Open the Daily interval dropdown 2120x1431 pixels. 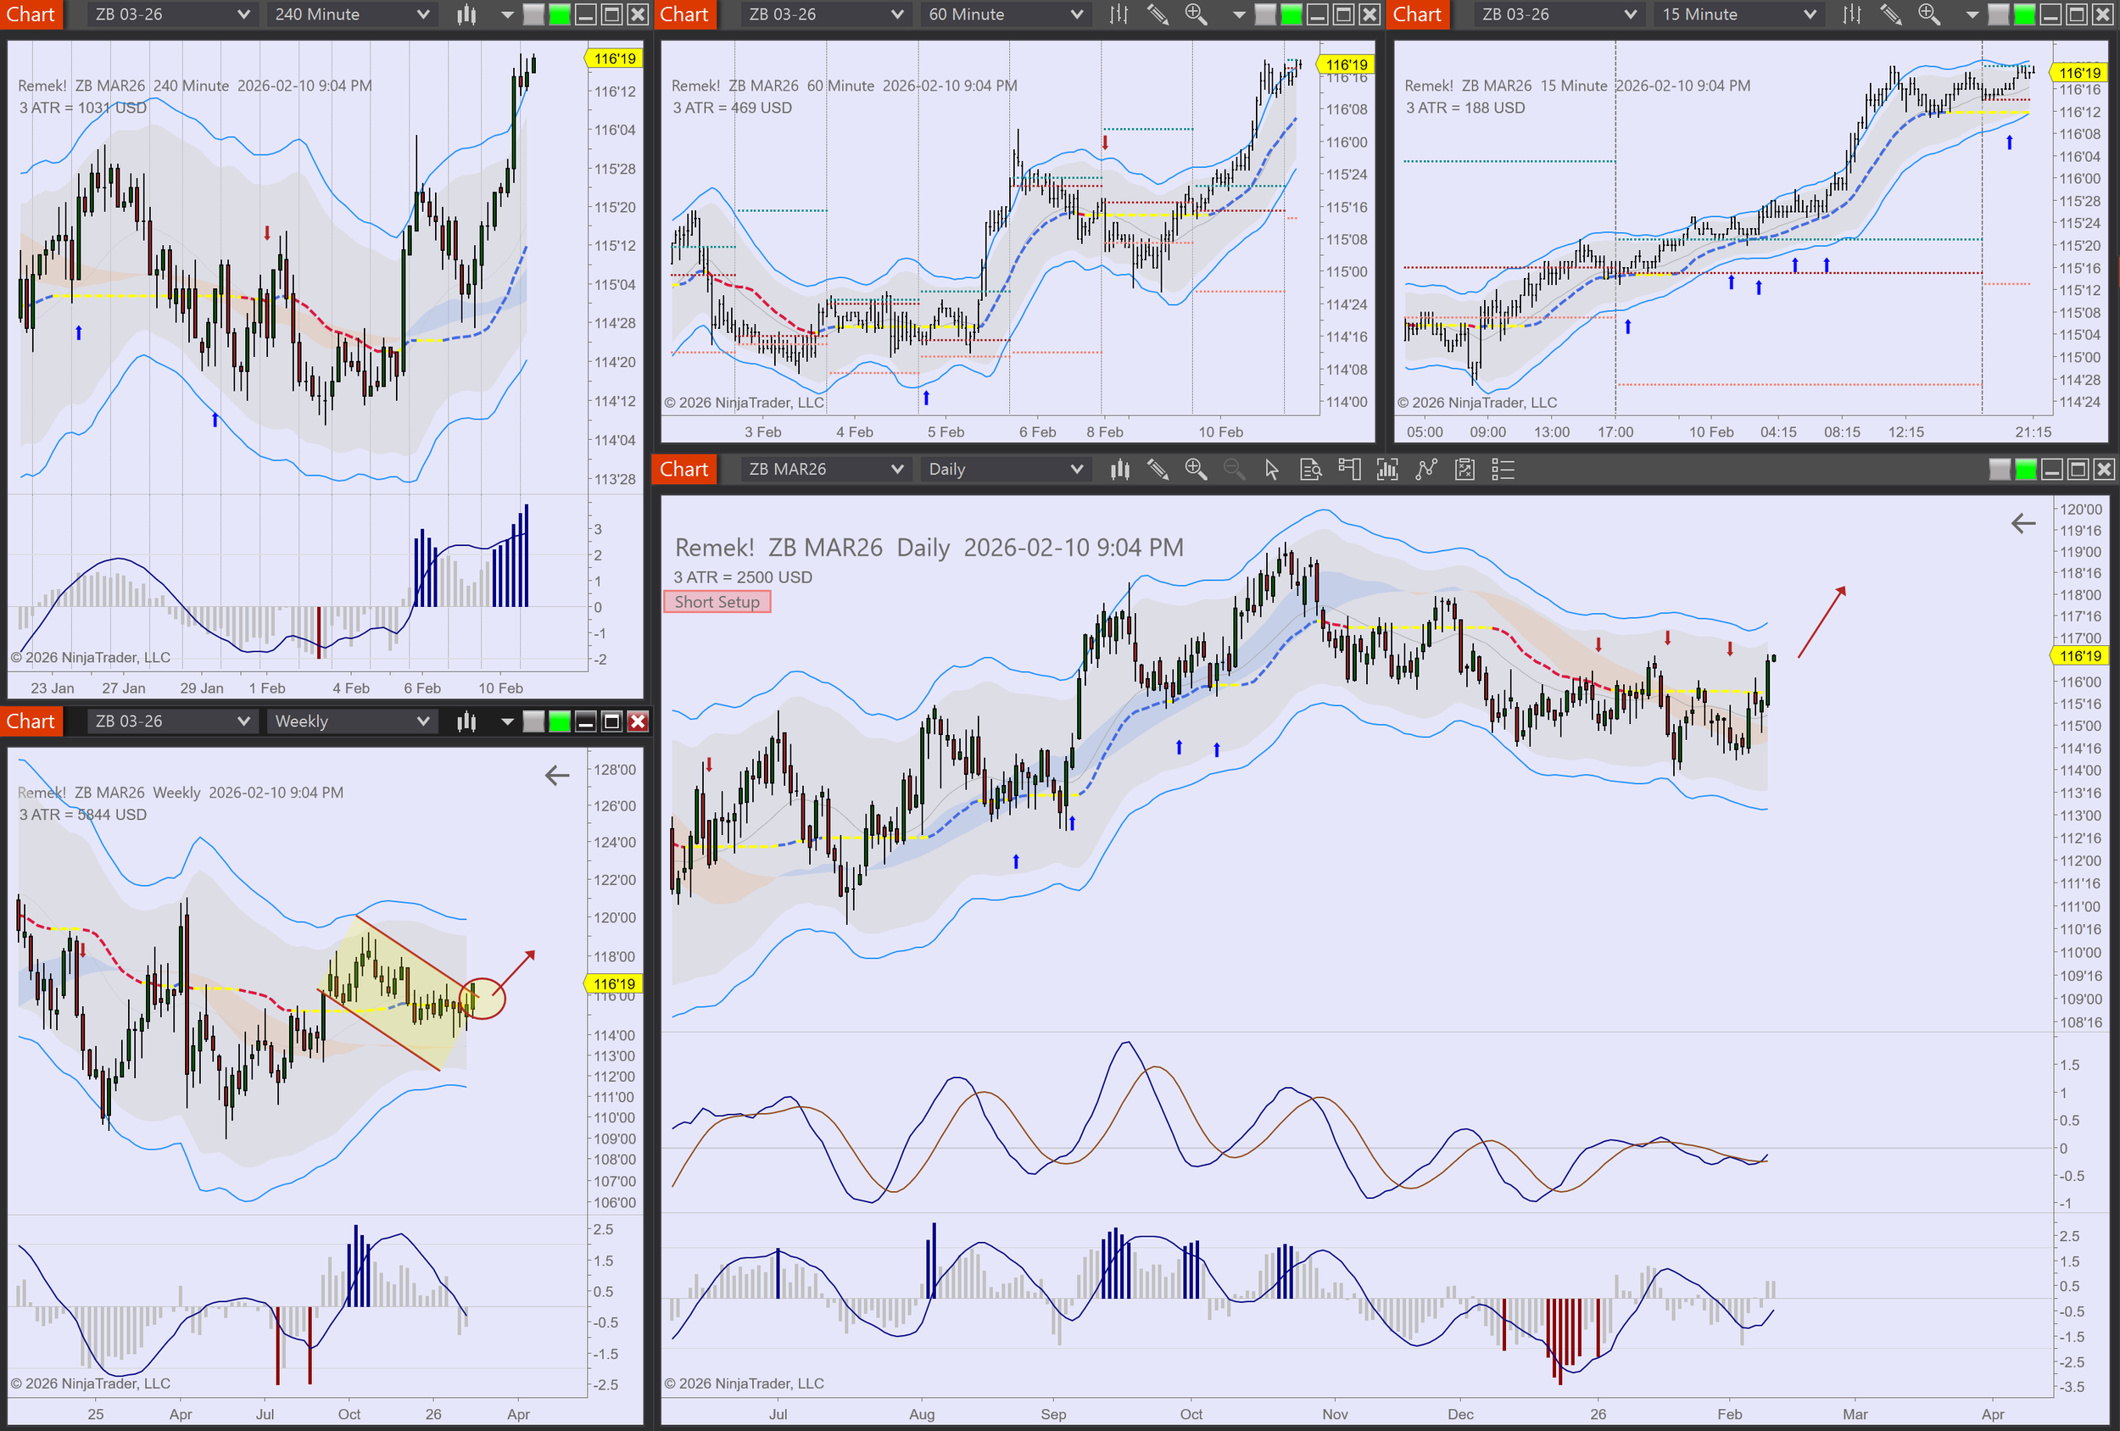1004,470
